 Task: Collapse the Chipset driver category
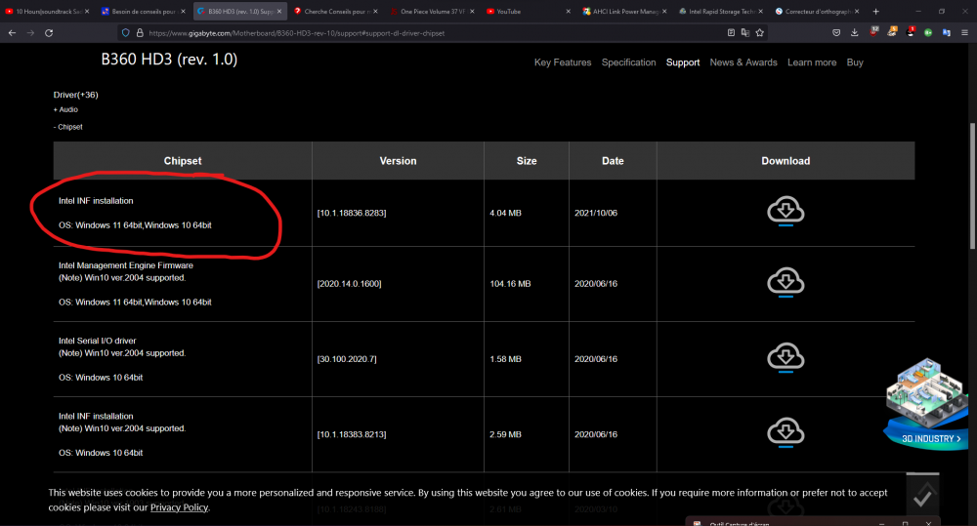tap(68, 127)
